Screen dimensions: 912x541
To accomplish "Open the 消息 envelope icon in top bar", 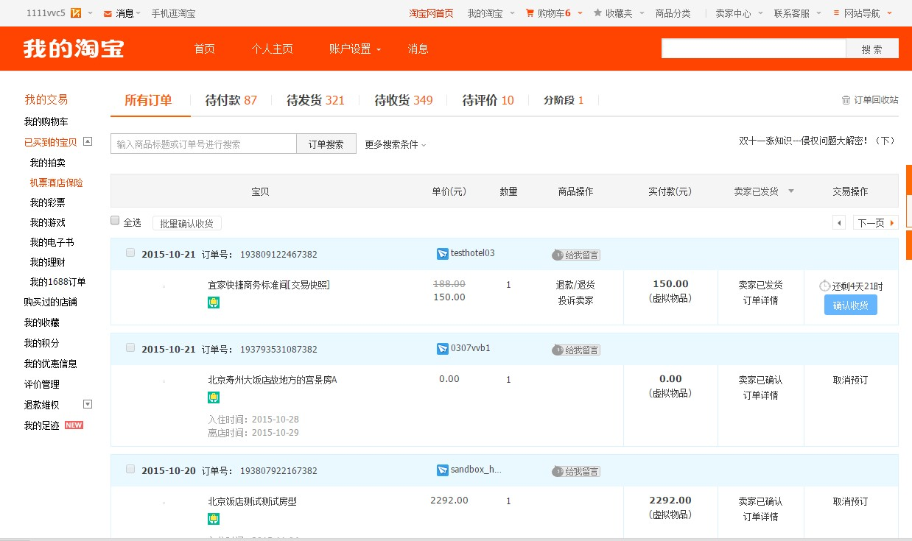I will tap(108, 13).
